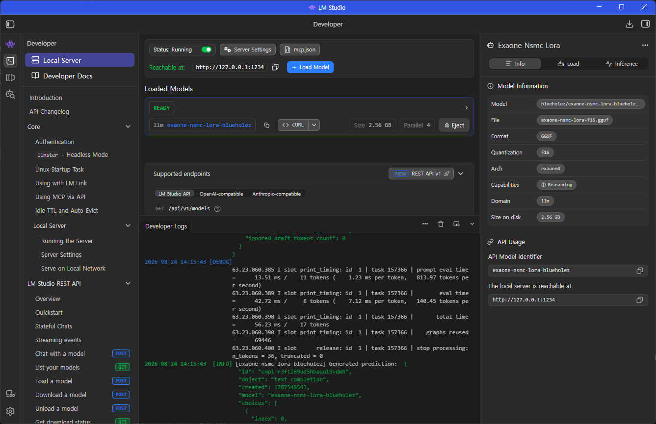Image resolution: width=656 pixels, height=424 pixels.
Task: Open the Idle TTL and Auto-Evict page
Action: (67, 210)
